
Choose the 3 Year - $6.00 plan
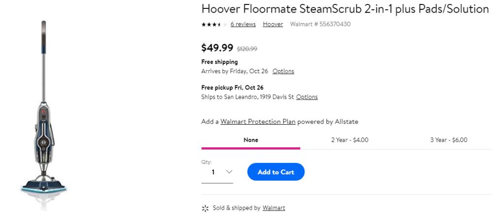[x=448, y=140]
